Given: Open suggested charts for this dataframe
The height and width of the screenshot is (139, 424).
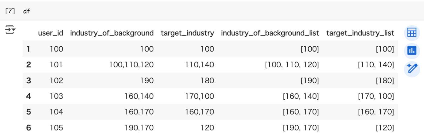Looking at the screenshot, I should point(412,51).
